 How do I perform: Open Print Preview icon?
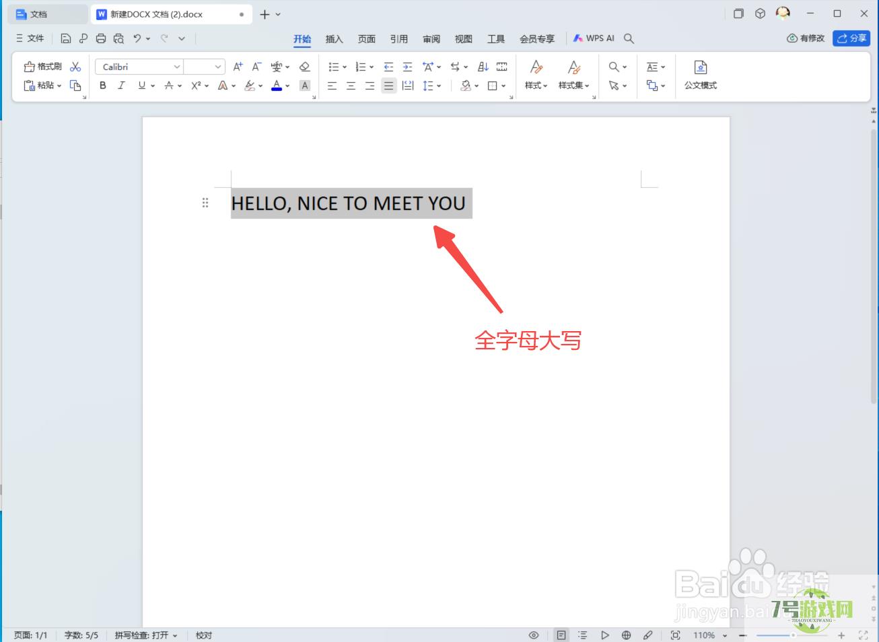(x=119, y=38)
